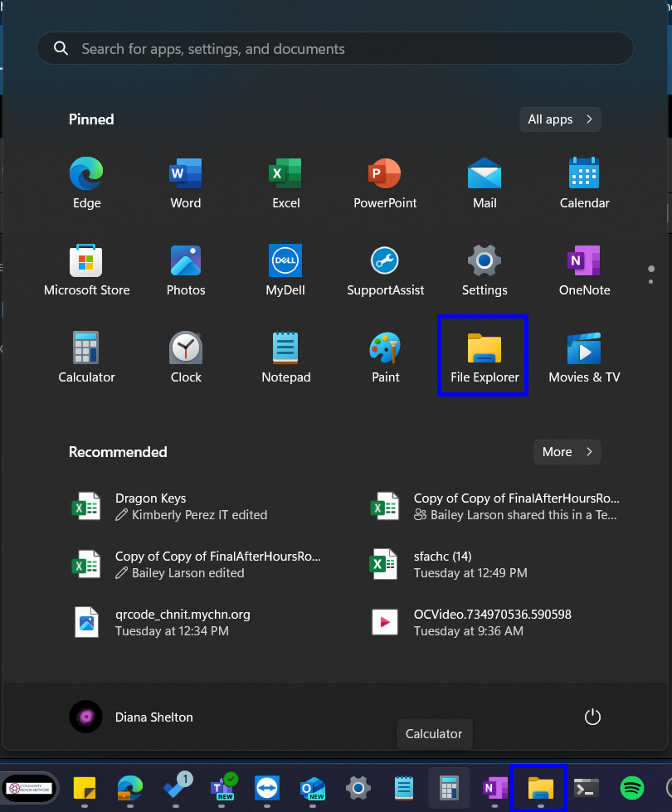Click Calculator icon on the taskbar
Viewport: 672px width, 812px height.
click(x=449, y=789)
